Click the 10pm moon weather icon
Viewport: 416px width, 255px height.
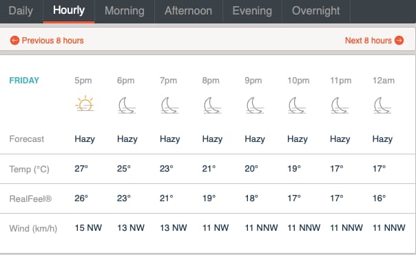[297, 105]
